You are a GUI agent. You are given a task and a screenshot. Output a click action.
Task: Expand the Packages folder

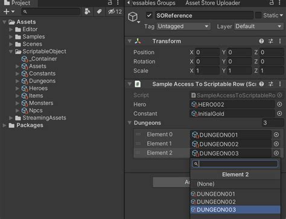coord(4,125)
